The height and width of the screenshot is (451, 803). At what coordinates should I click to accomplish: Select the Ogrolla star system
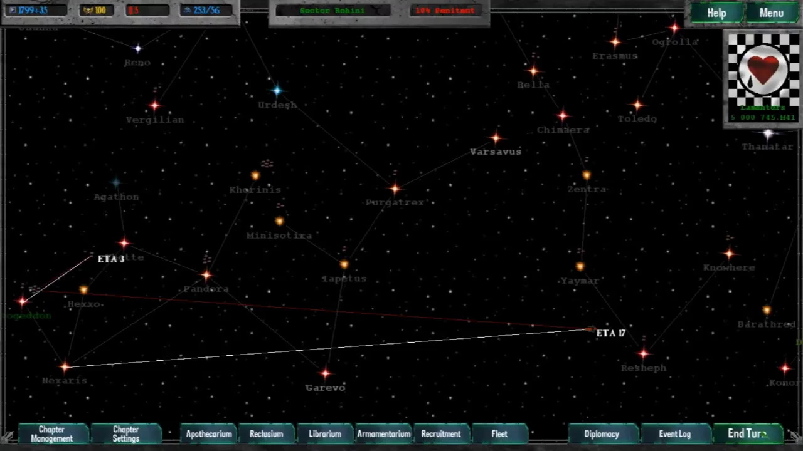[674, 28]
